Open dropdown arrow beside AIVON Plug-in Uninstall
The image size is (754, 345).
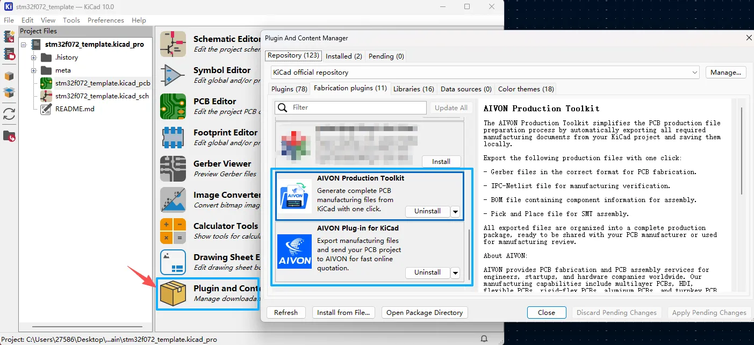455,272
